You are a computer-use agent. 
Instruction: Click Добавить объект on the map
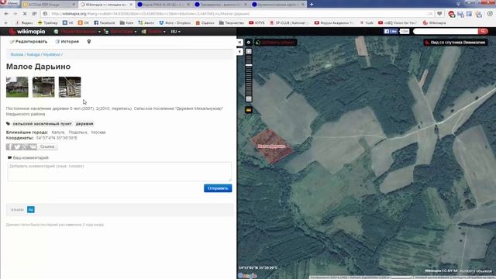[276, 43]
